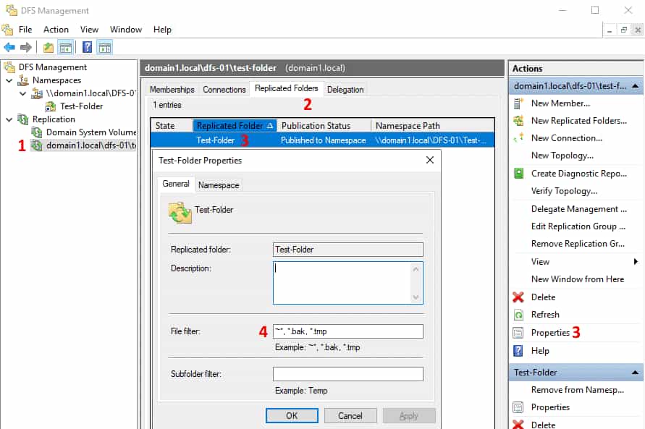Image resolution: width=645 pixels, height=429 pixels.
Task: Collapse the domain1.local\dfs-01\test-folder actions group
Action: [x=634, y=85]
